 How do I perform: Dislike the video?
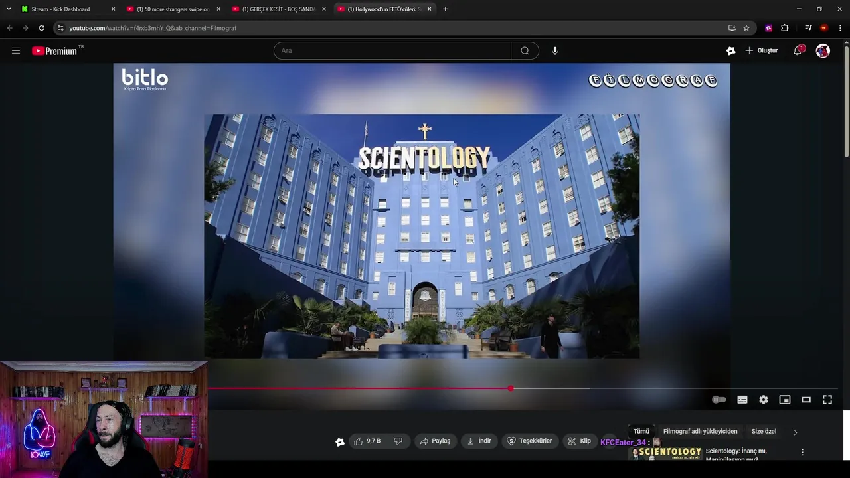click(x=398, y=441)
